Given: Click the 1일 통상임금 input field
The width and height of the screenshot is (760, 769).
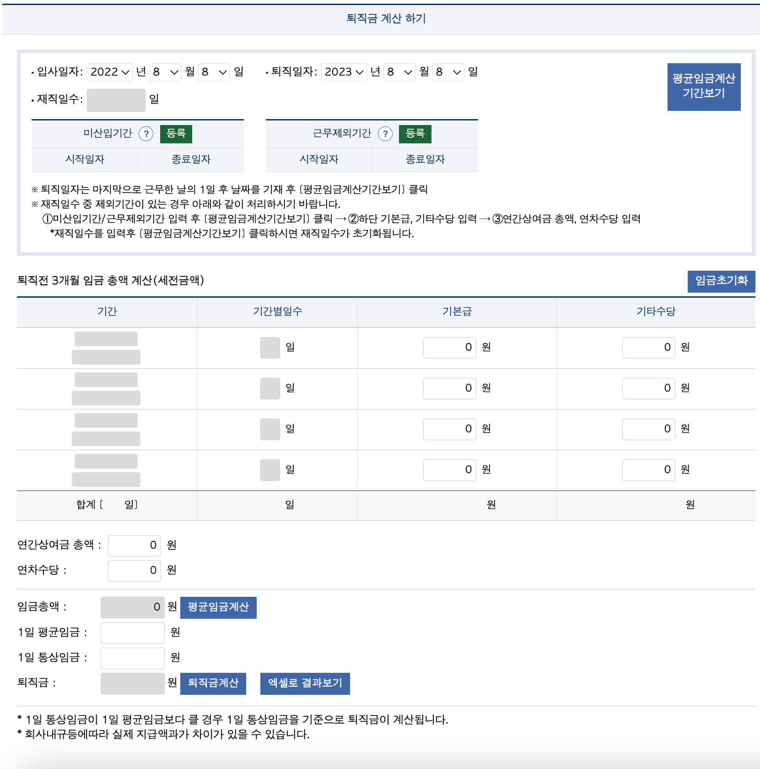Looking at the screenshot, I should 132,658.
